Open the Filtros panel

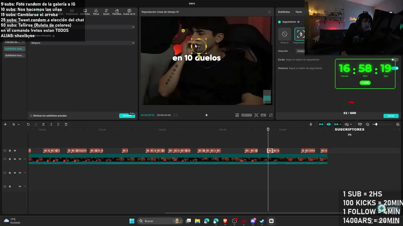tap(96, 12)
